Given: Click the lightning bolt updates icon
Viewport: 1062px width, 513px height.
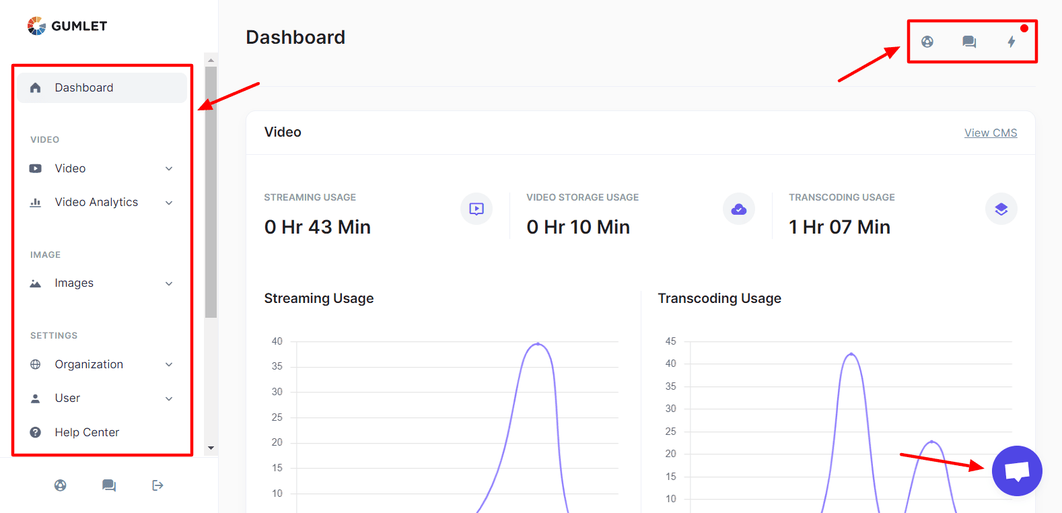Looking at the screenshot, I should click(1011, 42).
